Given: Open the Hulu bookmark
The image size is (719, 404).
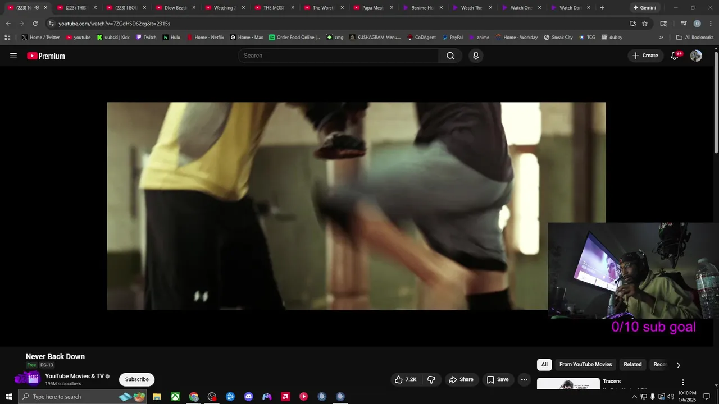Looking at the screenshot, I should [171, 37].
